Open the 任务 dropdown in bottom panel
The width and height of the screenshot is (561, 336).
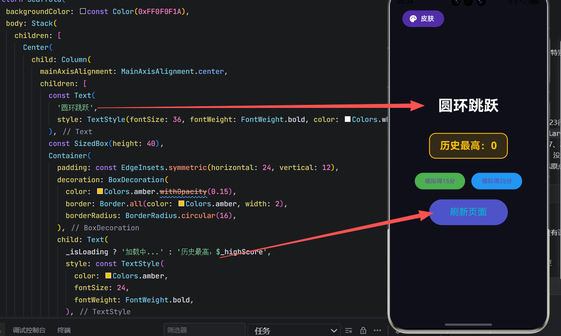(x=294, y=330)
